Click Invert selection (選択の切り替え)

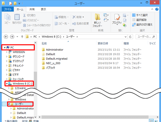pyautogui.click(x=142, y=25)
